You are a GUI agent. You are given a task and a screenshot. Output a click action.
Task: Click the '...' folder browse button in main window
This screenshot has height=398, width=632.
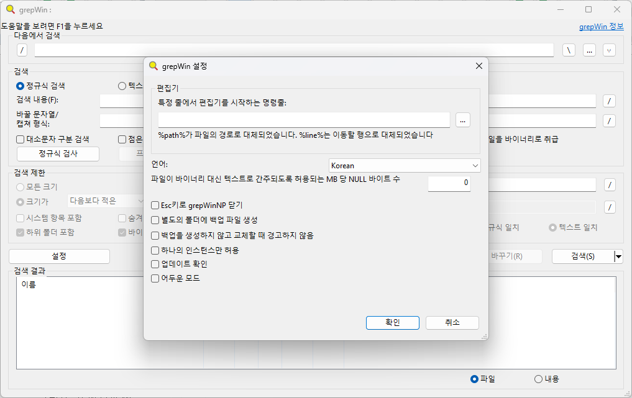[589, 50]
